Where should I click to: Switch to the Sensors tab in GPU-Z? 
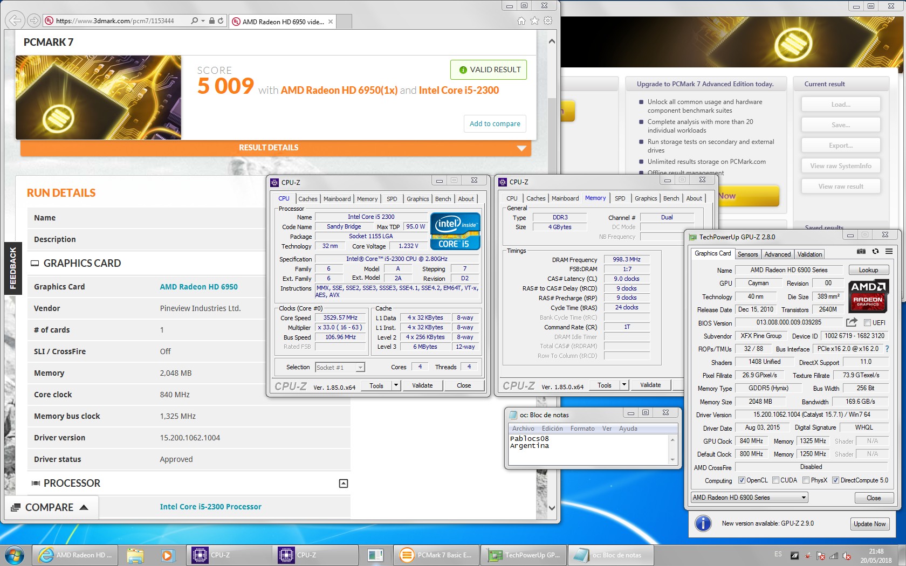pos(747,254)
